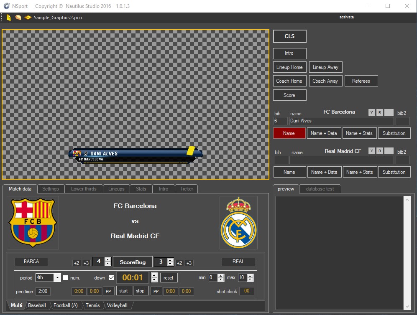Click the gray color swatch beside FC Barcelona R
The width and height of the screenshot is (417, 315).
pyautogui.click(x=389, y=112)
